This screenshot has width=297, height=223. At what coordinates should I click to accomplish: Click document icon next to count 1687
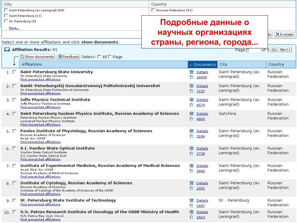pyautogui.click(x=191, y=206)
